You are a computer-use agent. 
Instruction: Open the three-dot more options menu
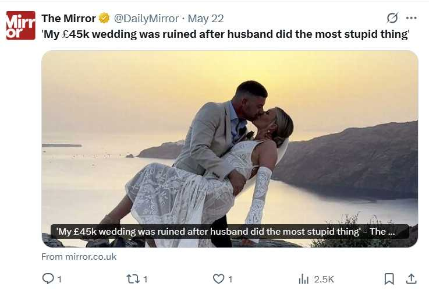pyautogui.click(x=411, y=18)
